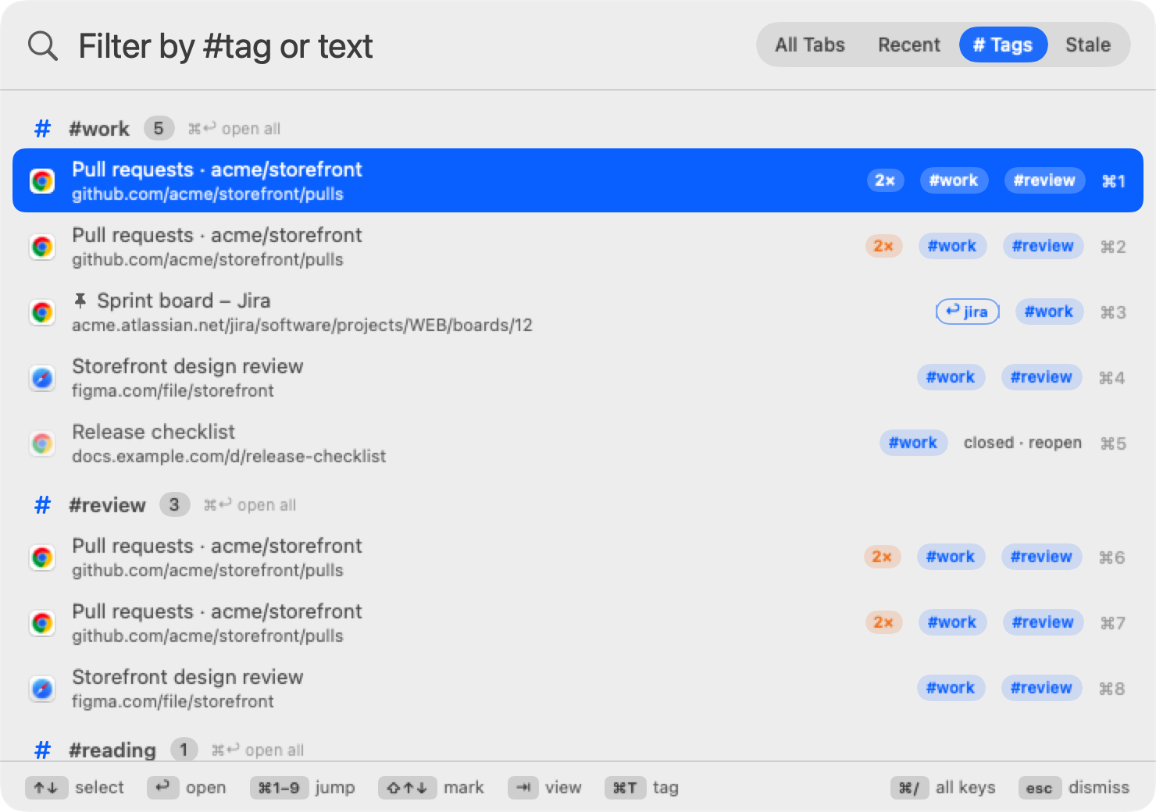Select the ⌘6 Pull requests row title
The height and width of the screenshot is (812, 1156).
[217, 546]
